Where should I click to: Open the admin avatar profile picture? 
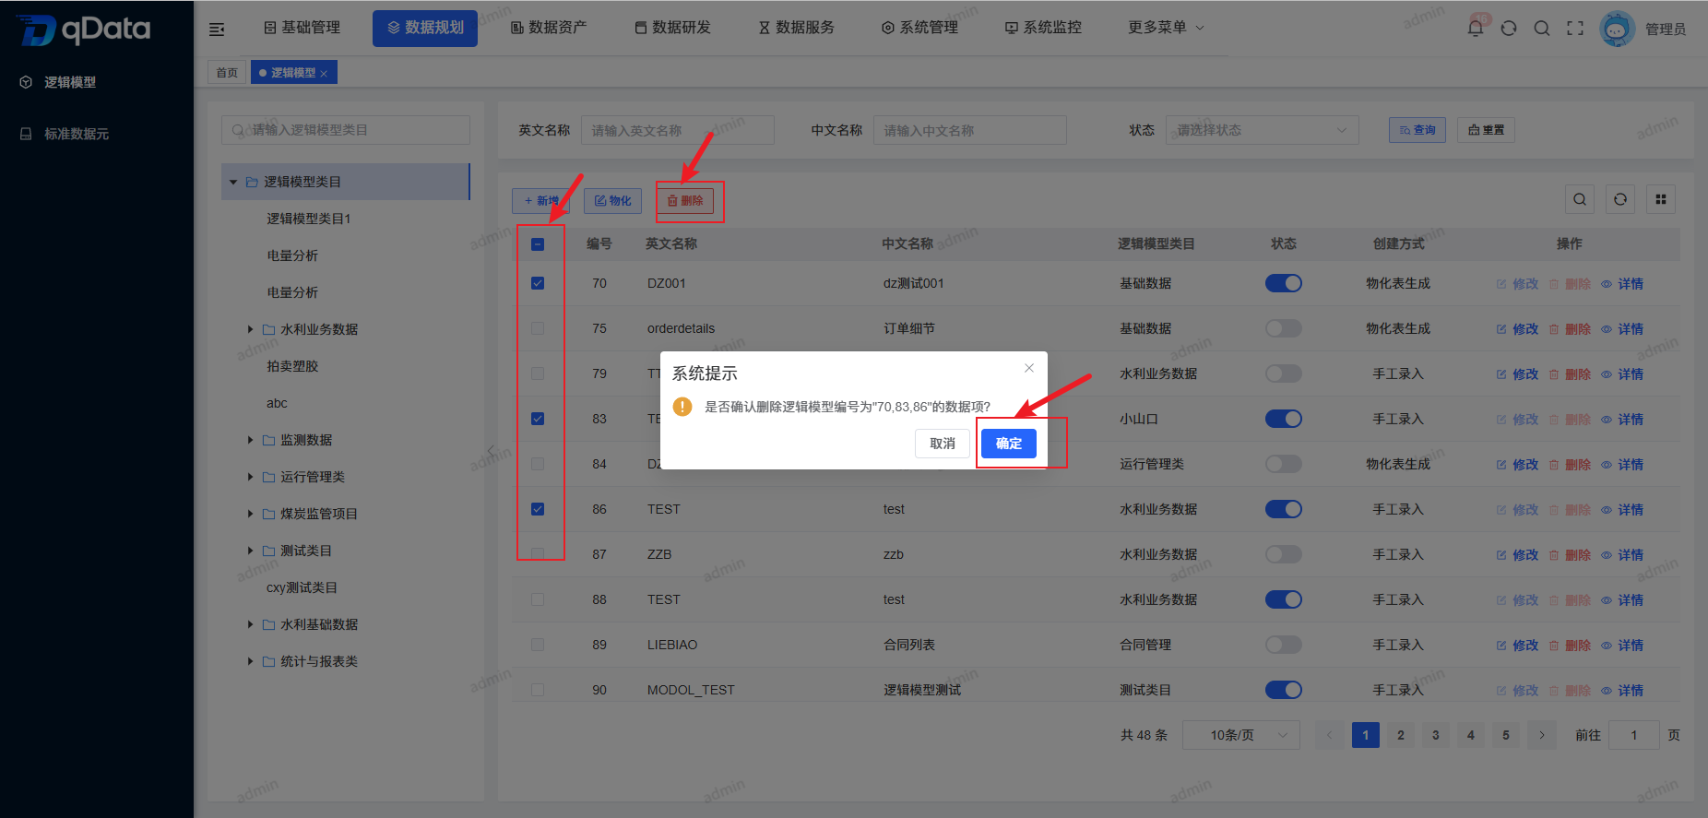[x=1617, y=29]
